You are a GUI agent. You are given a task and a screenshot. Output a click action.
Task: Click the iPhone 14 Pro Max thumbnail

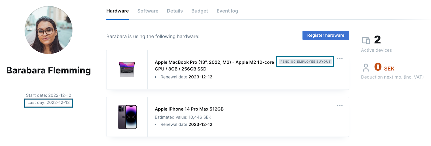tap(127, 117)
